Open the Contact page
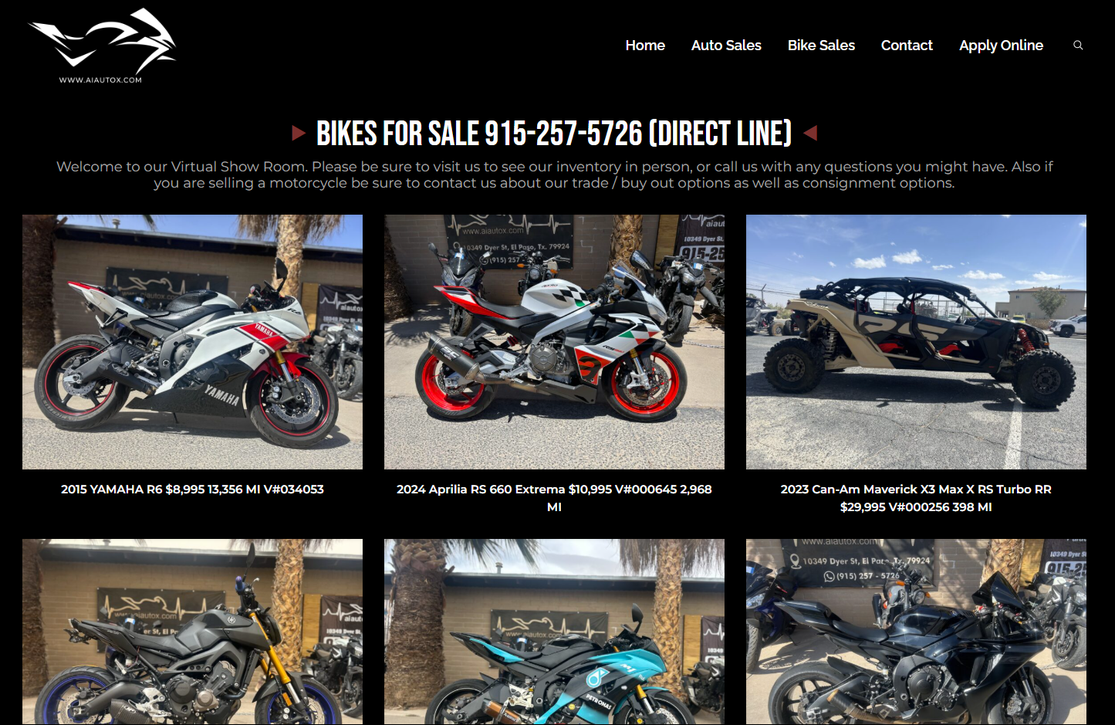Viewport: 1115px width, 725px height. 907,46
